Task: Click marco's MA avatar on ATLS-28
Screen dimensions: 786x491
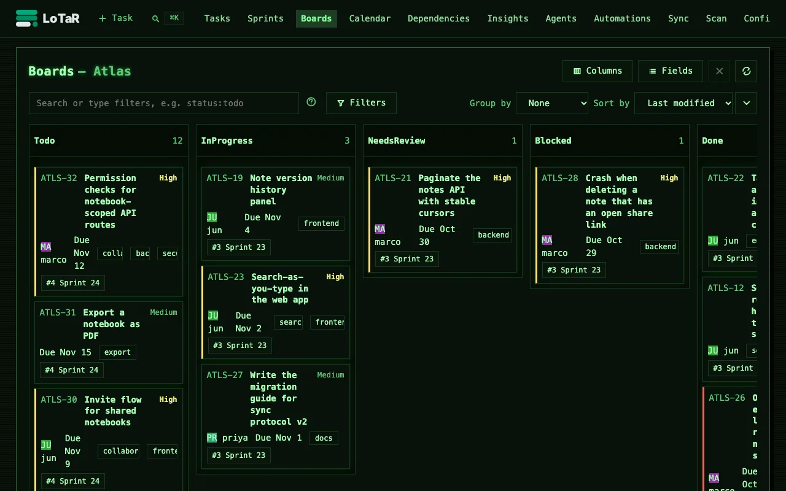Action: click(x=547, y=240)
